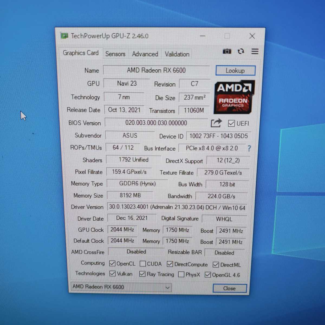Toggle the OpenGL 4.6 checkbox
Viewport: 325px width, 325px height.
pyautogui.click(x=208, y=275)
